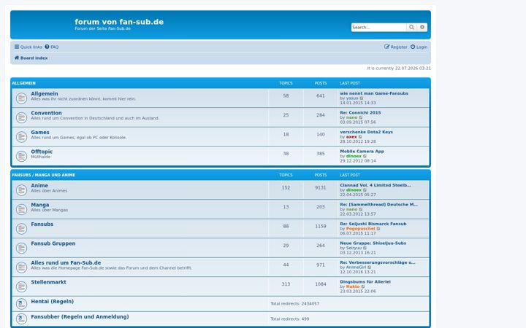This screenshot has width=526, height=328.
Task: View latest post icon next to axex
Action: click(360, 137)
